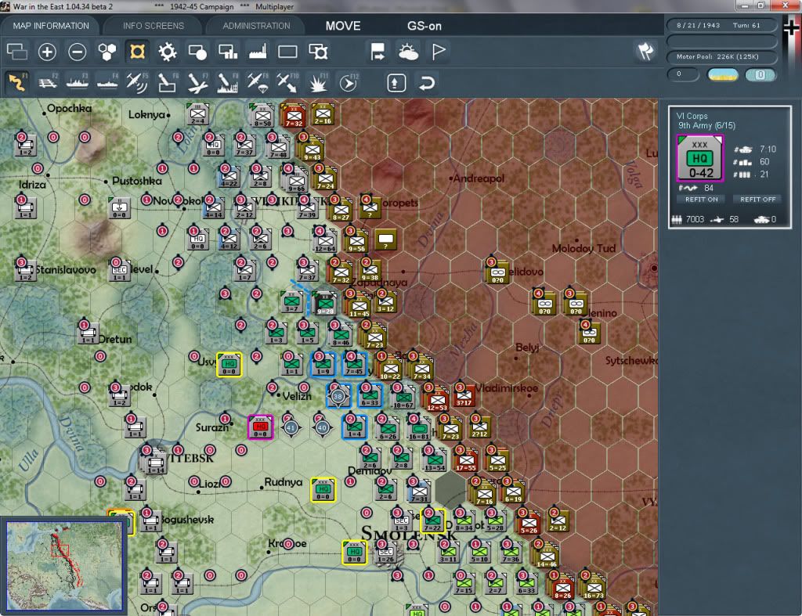Select the 17=55 unit counter
Image resolution: width=802 pixels, height=616 pixels.
coord(466,460)
